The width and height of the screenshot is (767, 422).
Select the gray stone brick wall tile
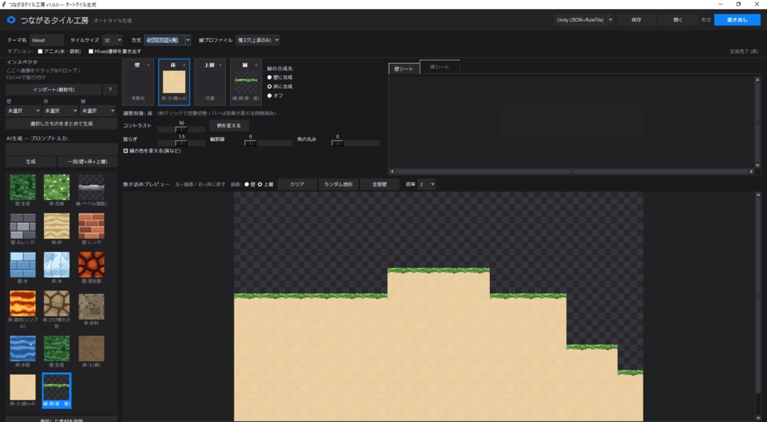(x=22, y=226)
